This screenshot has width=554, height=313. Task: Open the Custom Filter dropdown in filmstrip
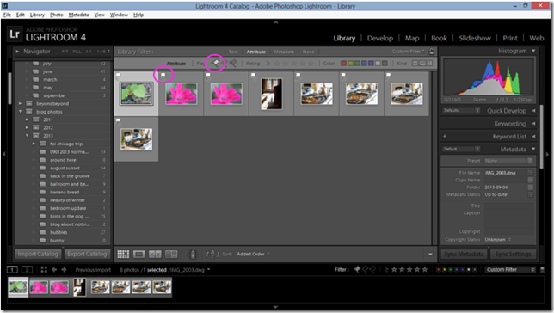510,269
